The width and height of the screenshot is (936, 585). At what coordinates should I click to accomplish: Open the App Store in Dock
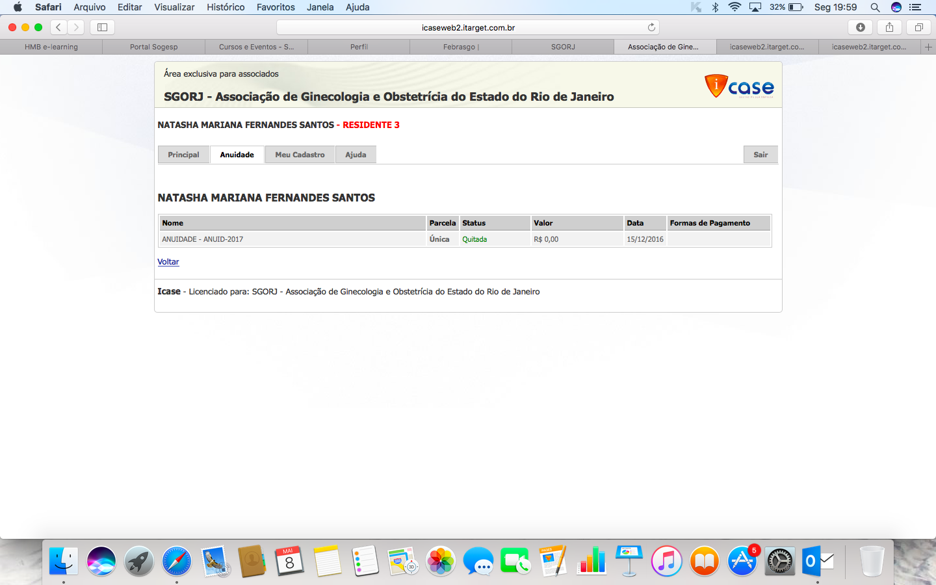[x=742, y=562]
